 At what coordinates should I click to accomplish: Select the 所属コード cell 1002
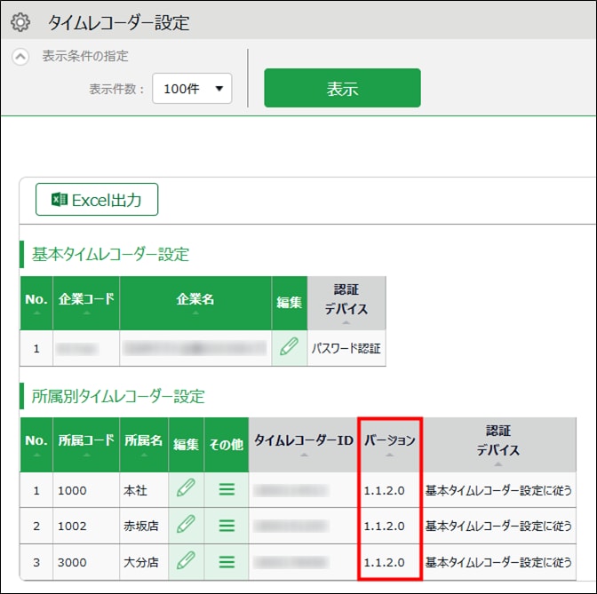tap(86, 526)
